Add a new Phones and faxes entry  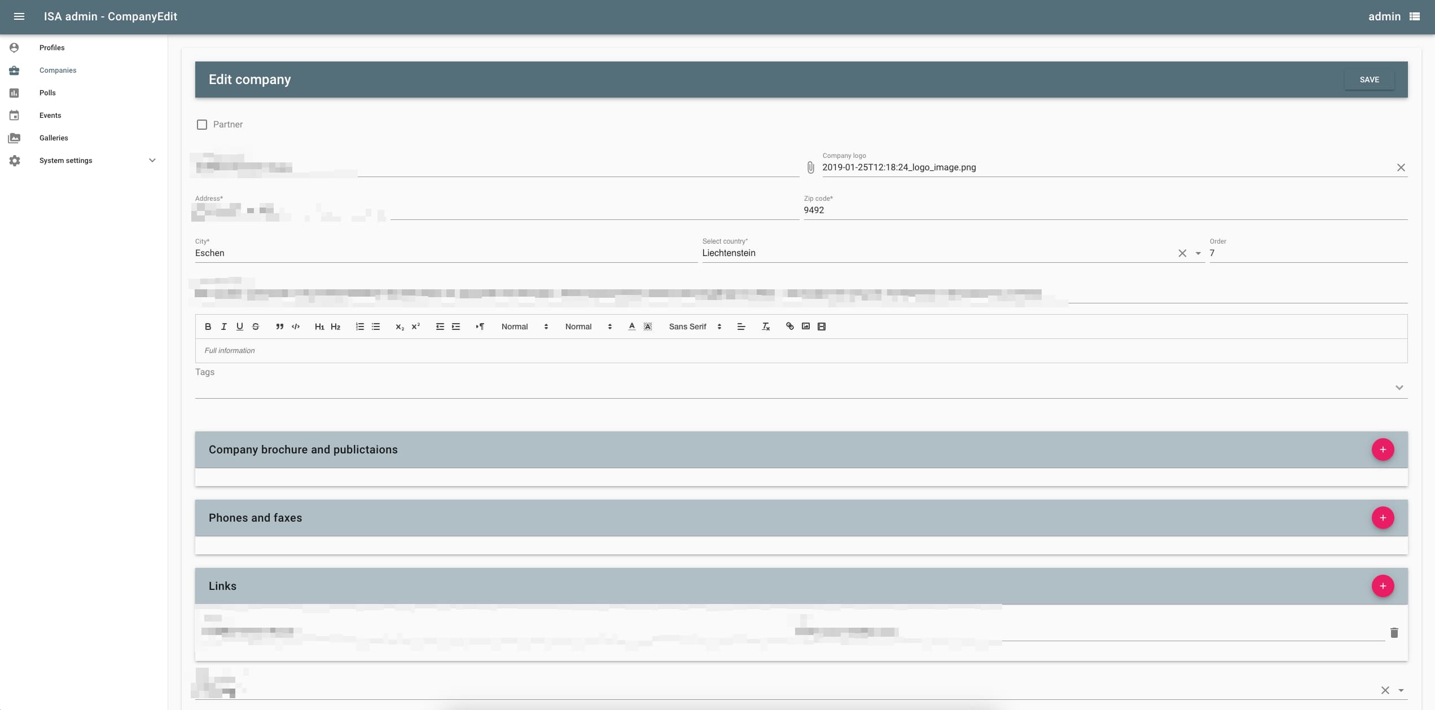point(1383,518)
